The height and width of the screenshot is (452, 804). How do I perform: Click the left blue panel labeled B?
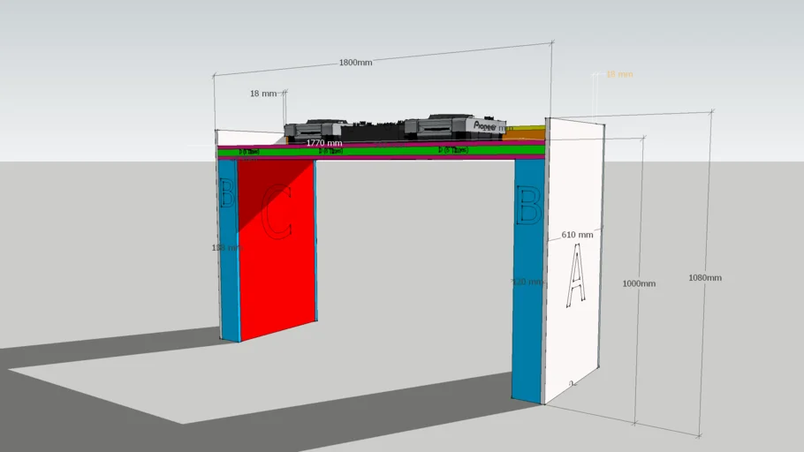pyautogui.click(x=229, y=265)
